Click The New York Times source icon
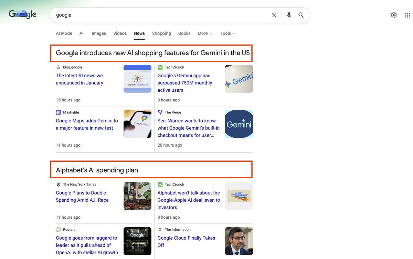The image size is (413, 259). tap(58, 185)
